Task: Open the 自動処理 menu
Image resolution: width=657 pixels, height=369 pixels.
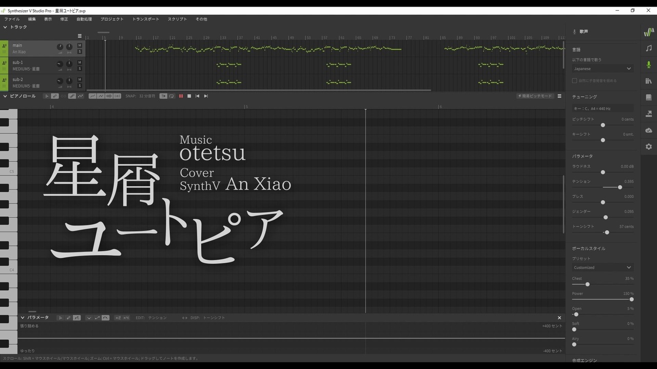Action: tap(84, 19)
